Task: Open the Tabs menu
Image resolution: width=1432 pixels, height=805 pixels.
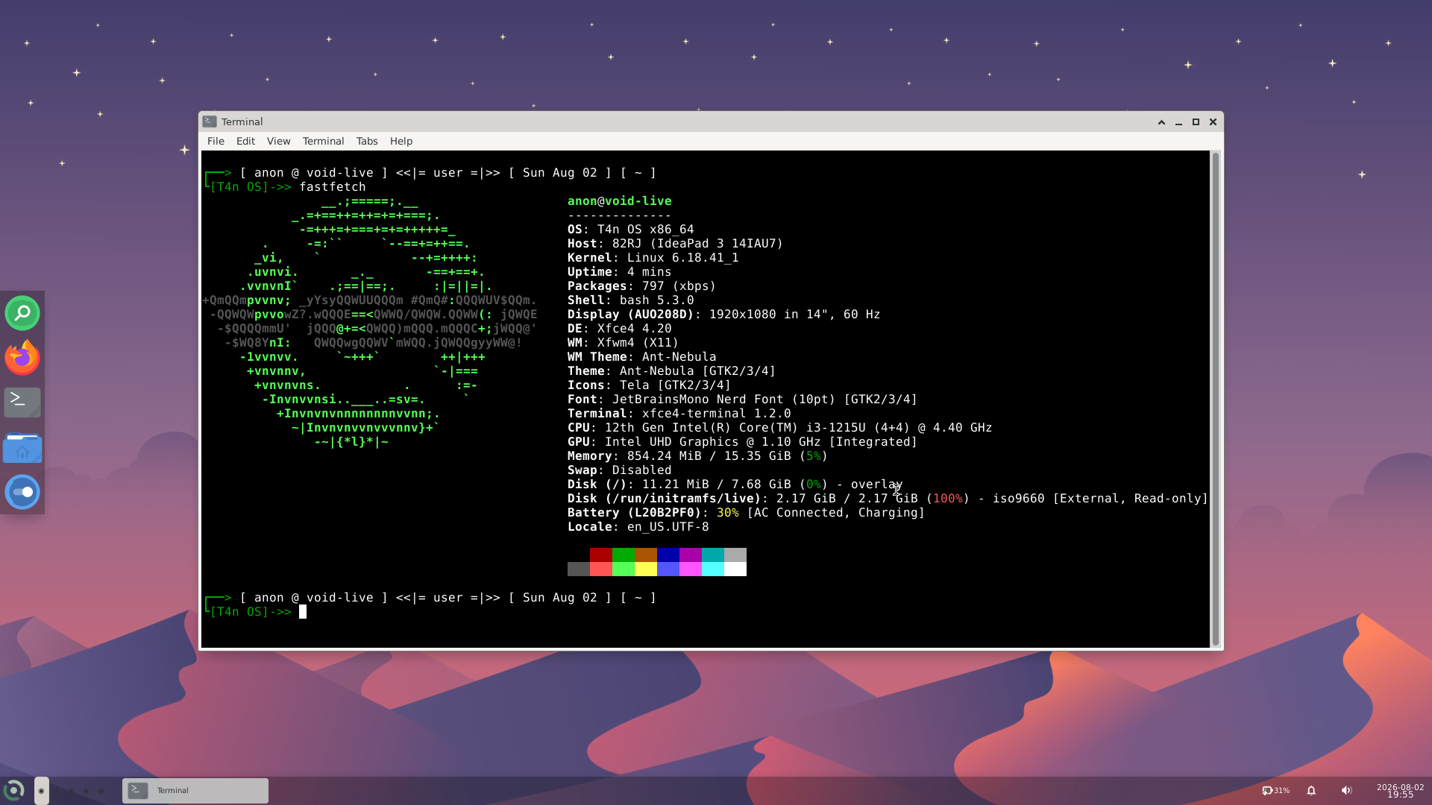Action: click(x=367, y=141)
